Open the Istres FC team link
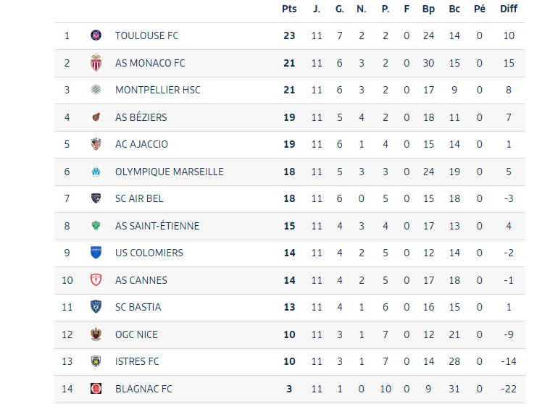 (137, 361)
